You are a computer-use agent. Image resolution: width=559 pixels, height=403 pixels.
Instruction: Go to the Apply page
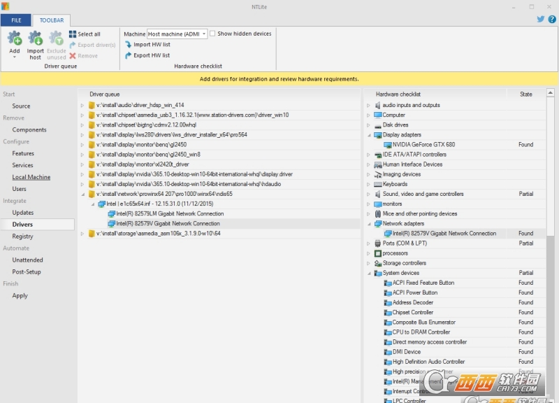pyautogui.click(x=20, y=295)
